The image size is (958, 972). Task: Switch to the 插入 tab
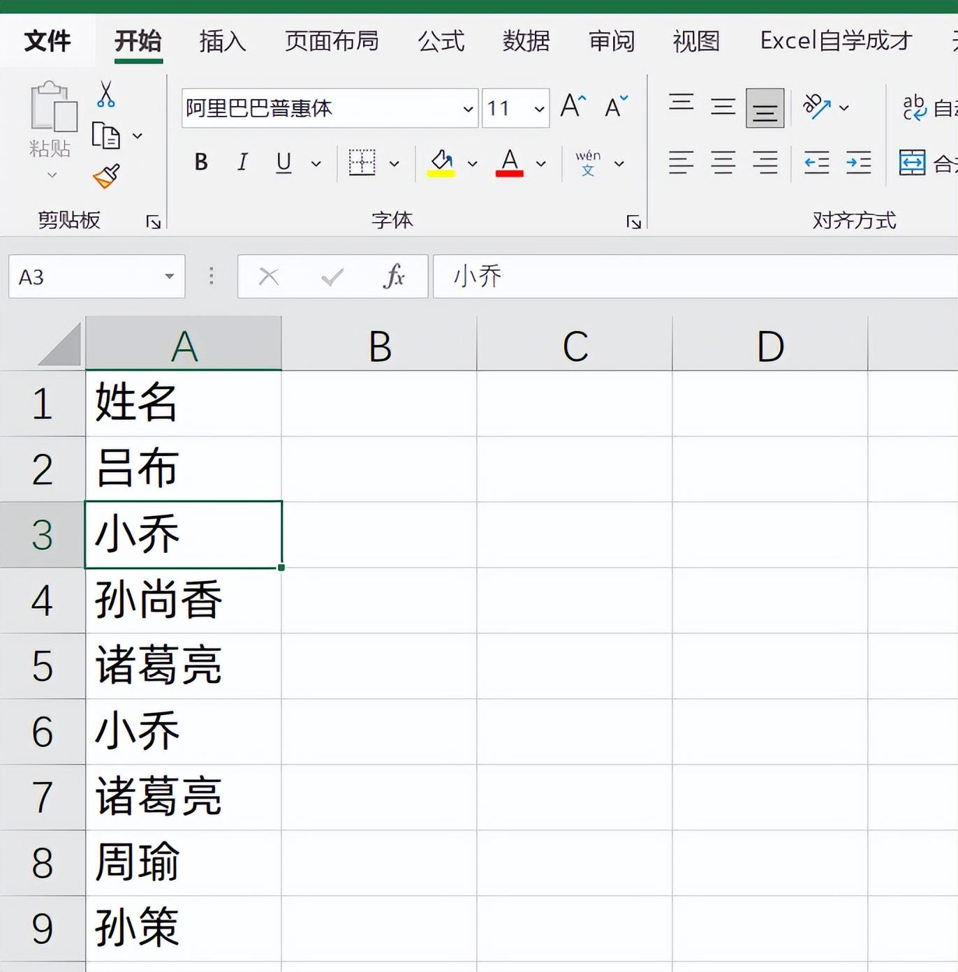coord(222,40)
